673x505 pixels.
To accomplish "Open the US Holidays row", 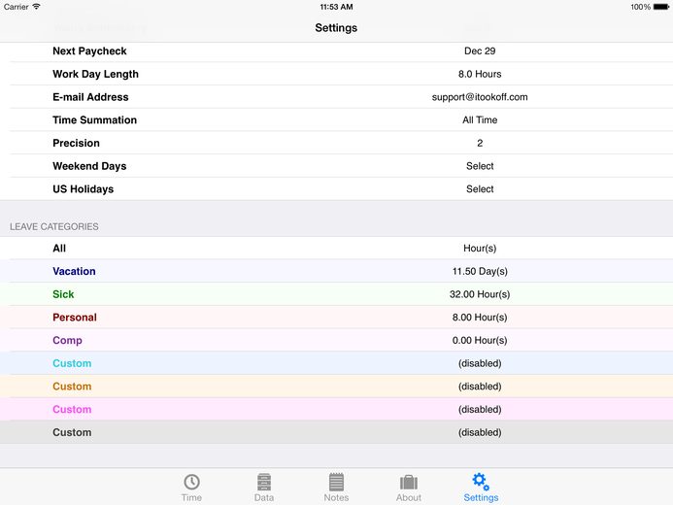I will coord(336,189).
